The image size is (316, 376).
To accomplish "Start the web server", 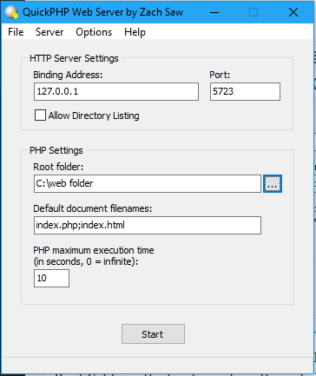I will point(153,334).
